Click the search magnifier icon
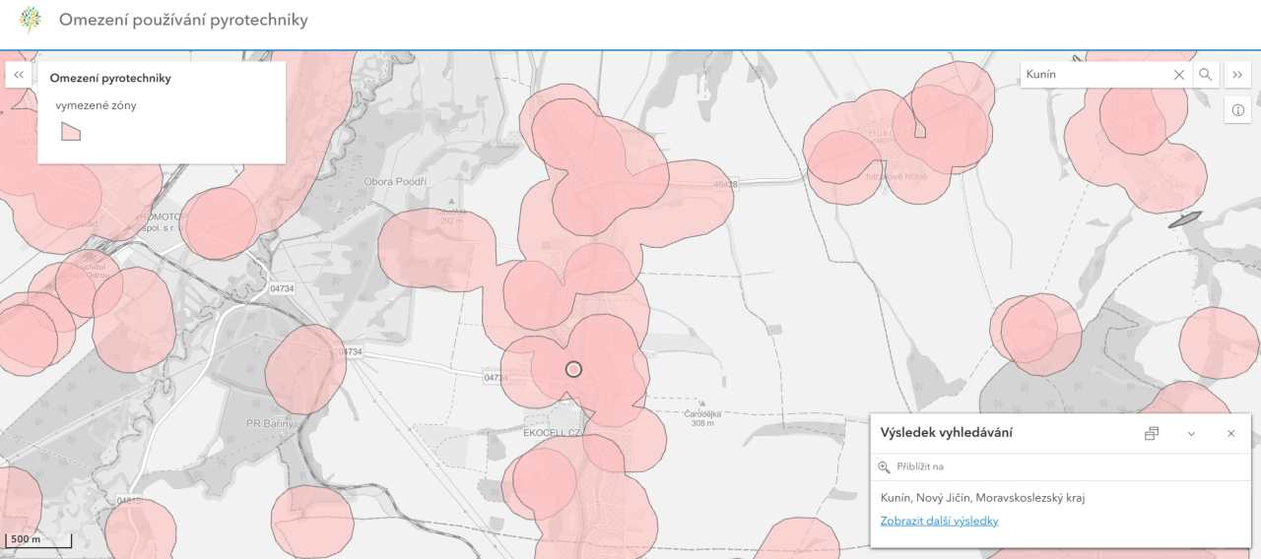 tap(1205, 75)
